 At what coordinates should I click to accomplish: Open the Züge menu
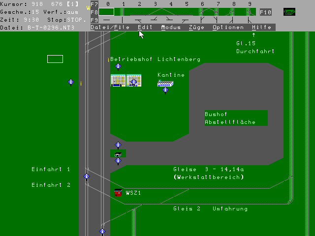pos(196,28)
